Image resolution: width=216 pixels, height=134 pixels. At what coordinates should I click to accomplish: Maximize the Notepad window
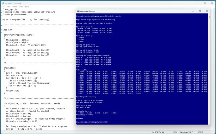tap(205, 3)
